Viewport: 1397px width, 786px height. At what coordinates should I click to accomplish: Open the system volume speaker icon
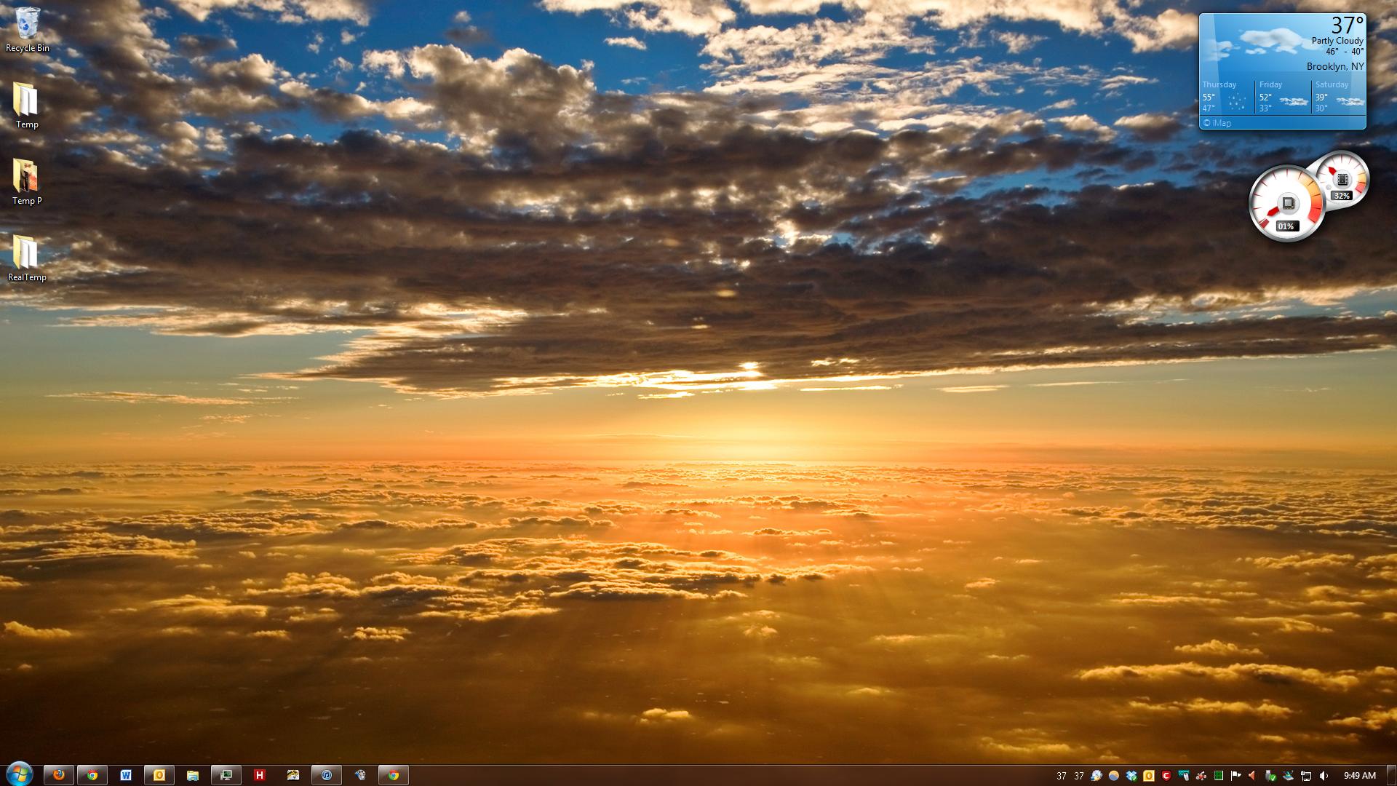pos(1324,776)
